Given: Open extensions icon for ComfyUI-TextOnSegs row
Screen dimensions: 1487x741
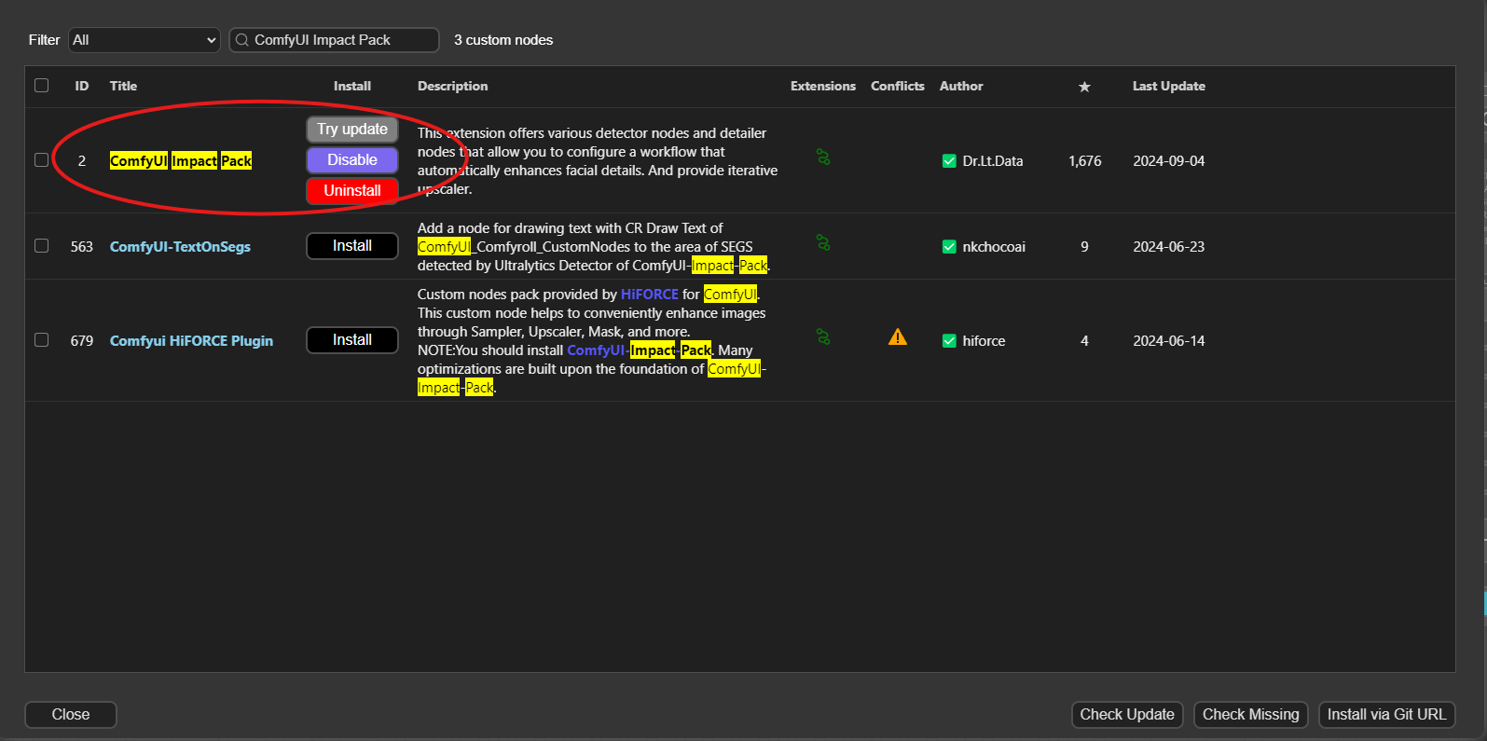Looking at the screenshot, I should (823, 243).
